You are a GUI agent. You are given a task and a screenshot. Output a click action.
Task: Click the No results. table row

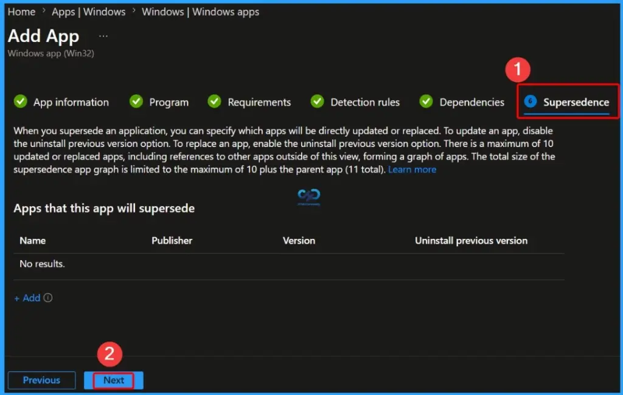[x=289, y=264]
